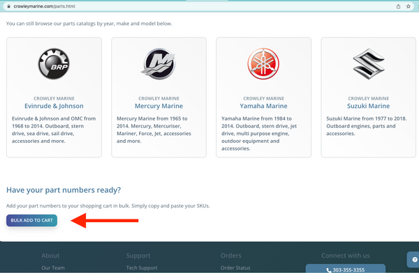This screenshot has height=273, width=419.
Task: Open the Our Team footer link
Action: click(53, 267)
